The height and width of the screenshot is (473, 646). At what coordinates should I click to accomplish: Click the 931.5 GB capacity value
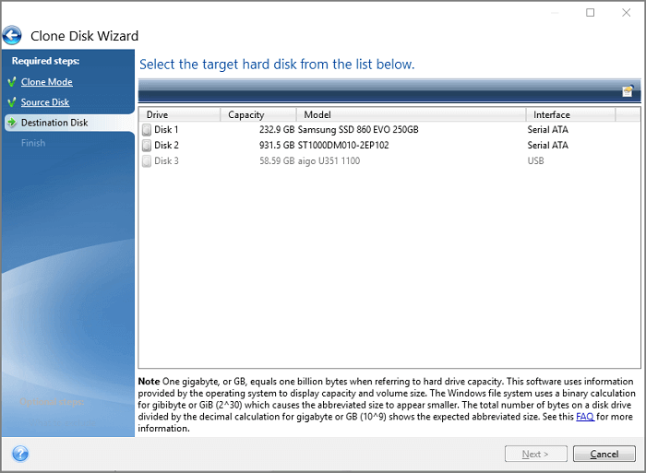[x=277, y=146]
